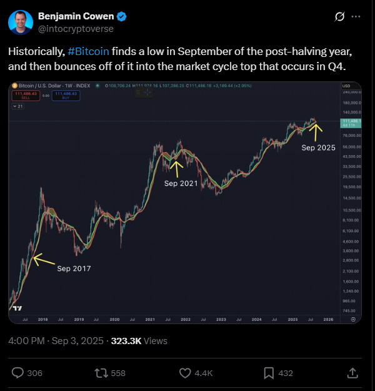Open the @intocryptoverse handle link
This screenshot has height=391, width=375.
point(76,29)
